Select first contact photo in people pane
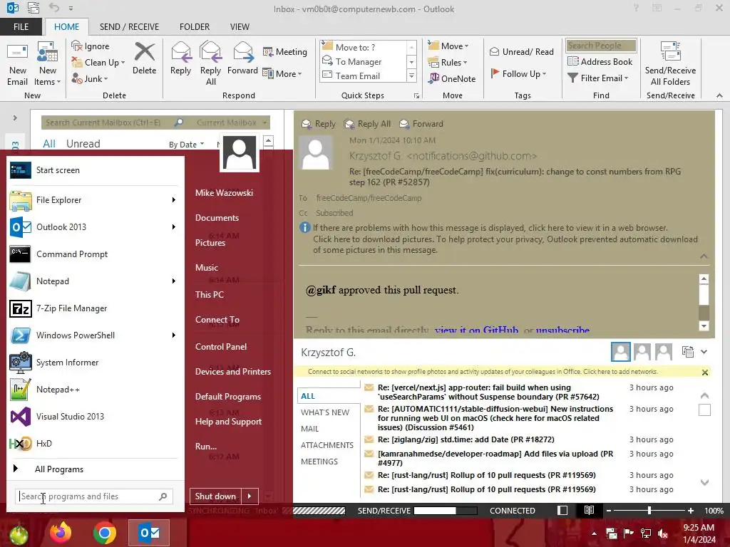Screen dimensions: 730x547 coord(621,352)
